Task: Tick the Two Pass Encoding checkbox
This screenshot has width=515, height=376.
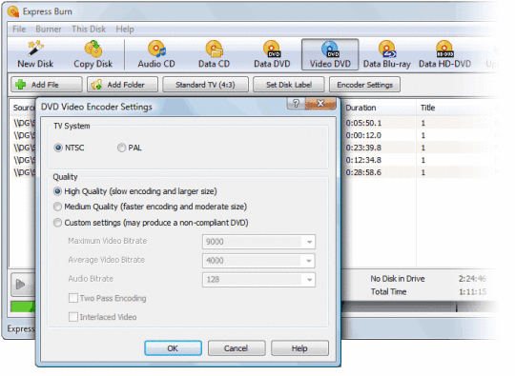Action: pyautogui.click(x=73, y=298)
